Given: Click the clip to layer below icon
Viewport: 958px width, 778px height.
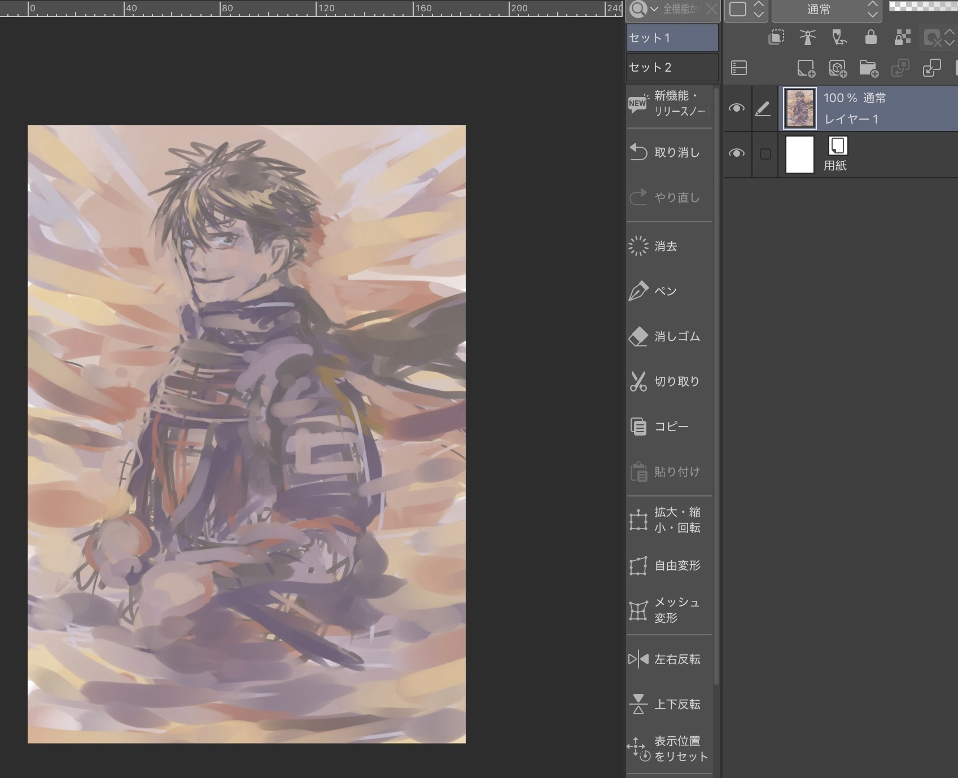Looking at the screenshot, I should coord(776,37).
